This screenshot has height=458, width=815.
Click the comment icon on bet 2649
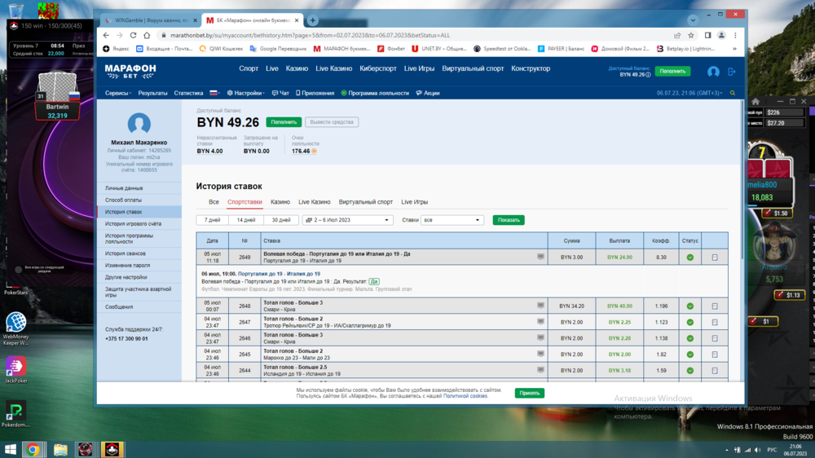click(540, 257)
